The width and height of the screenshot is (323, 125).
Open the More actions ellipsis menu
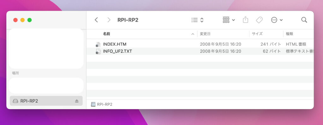pyautogui.click(x=277, y=20)
